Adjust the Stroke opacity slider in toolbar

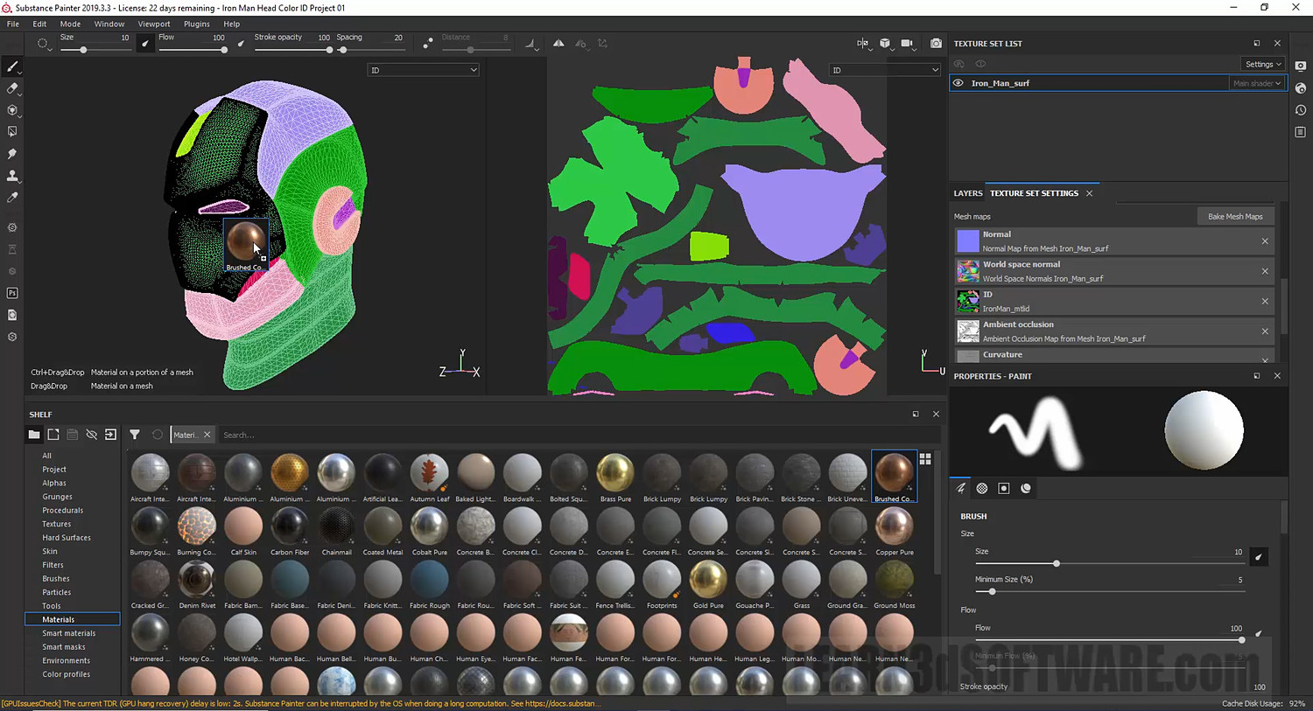pos(292,50)
